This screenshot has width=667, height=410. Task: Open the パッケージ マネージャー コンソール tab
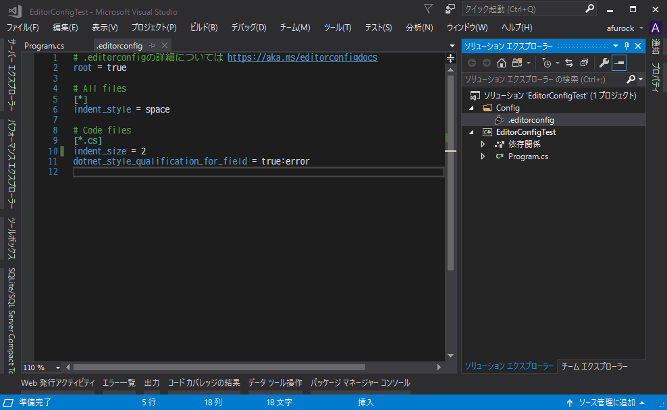pyautogui.click(x=361, y=383)
